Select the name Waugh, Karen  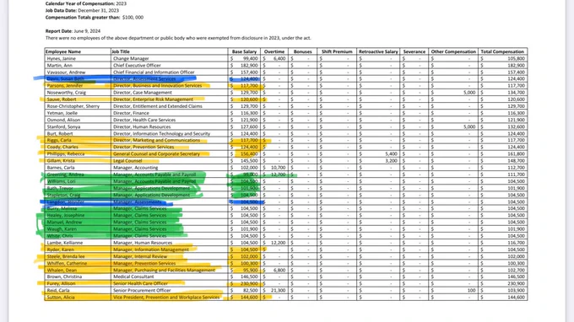[x=62, y=229]
